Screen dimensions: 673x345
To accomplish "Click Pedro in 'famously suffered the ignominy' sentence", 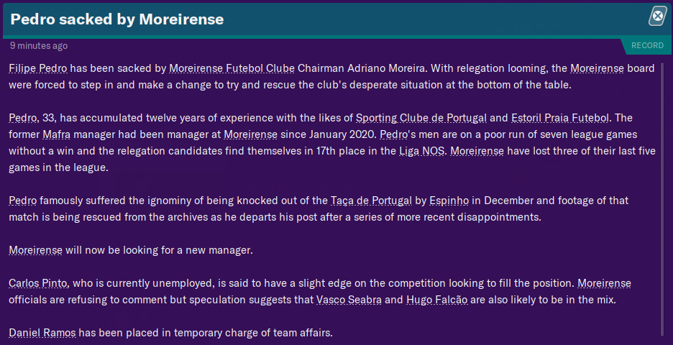I will point(23,201).
